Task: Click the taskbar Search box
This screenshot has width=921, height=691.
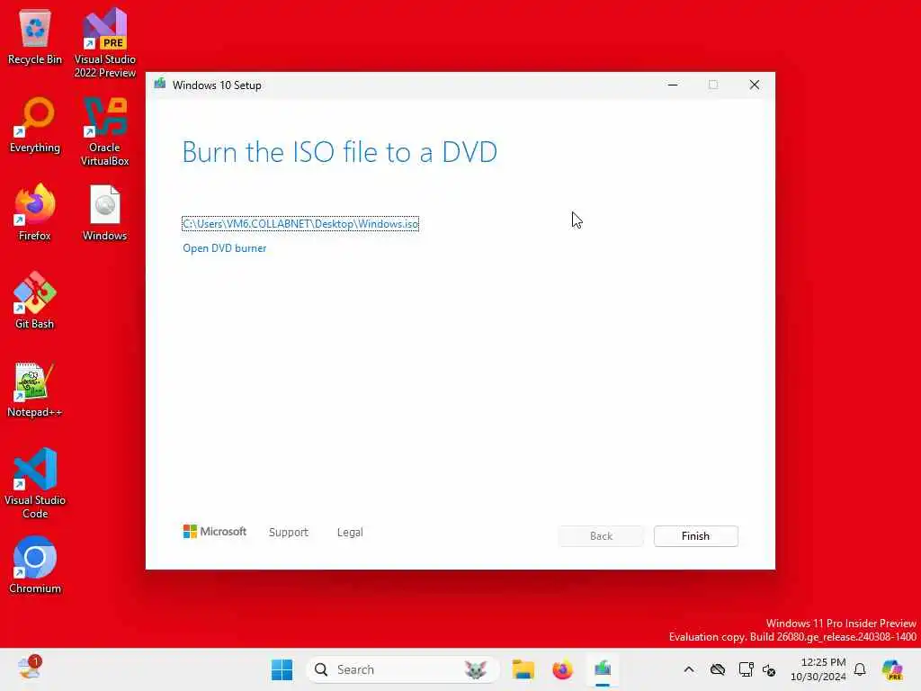Action: pyautogui.click(x=402, y=669)
